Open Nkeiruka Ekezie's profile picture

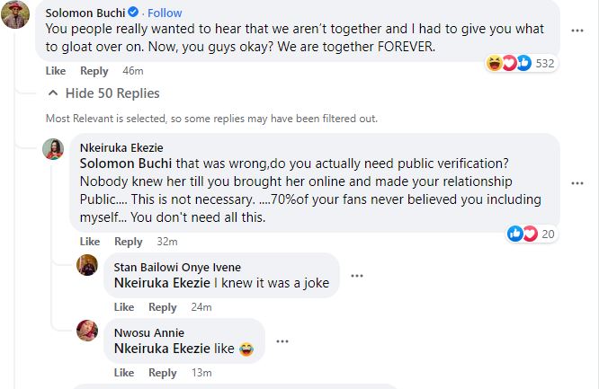[x=52, y=149]
